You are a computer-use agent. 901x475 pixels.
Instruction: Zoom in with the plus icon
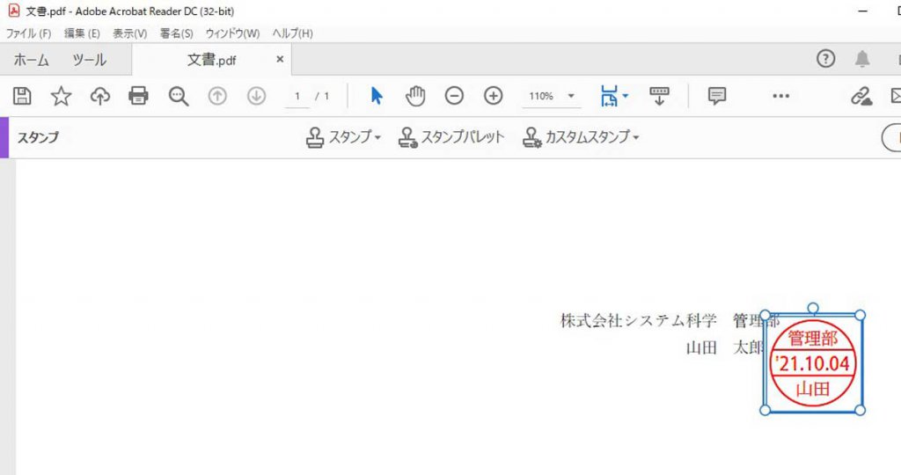pyautogui.click(x=493, y=96)
